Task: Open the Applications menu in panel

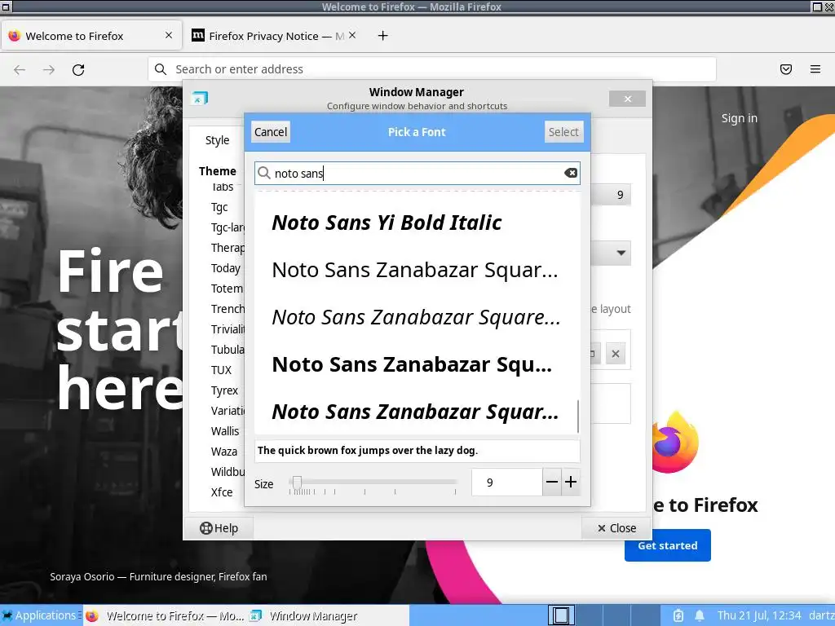Action: point(41,616)
